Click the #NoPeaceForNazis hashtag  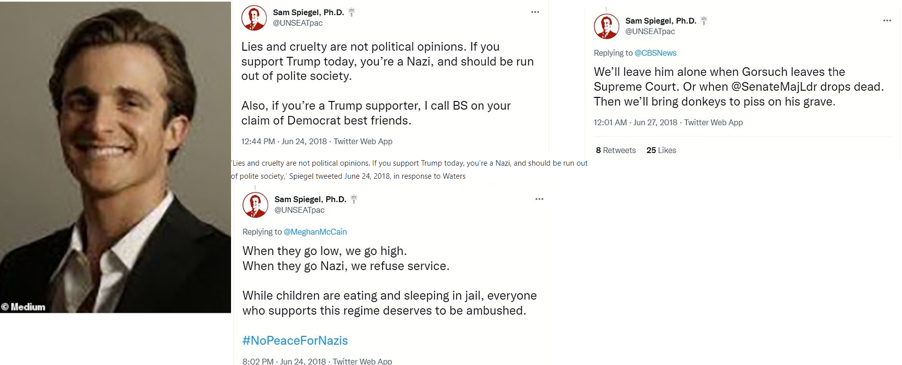tap(295, 340)
